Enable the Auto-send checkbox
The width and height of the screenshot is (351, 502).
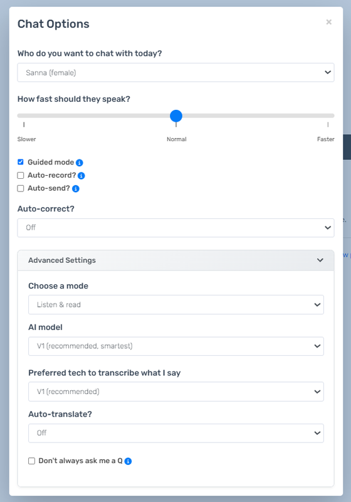click(x=21, y=188)
